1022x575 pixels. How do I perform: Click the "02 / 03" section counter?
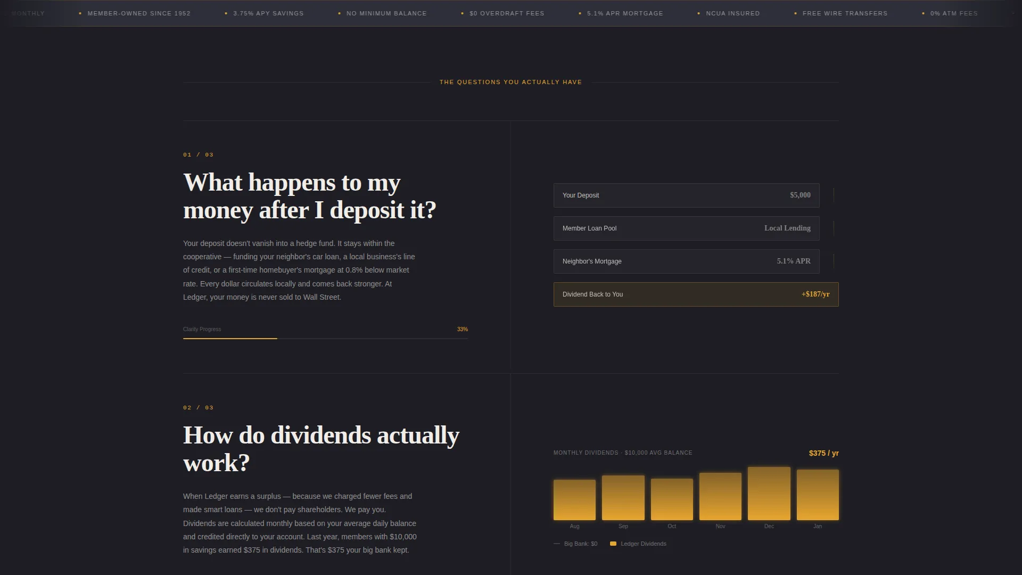pyautogui.click(x=198, y=408)
